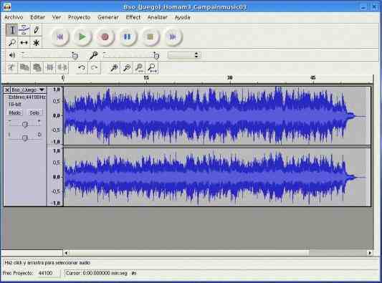Click the Undo arrow icon
Image resolution: width=382 pixels, height=283 pixels.
(82, 68)
